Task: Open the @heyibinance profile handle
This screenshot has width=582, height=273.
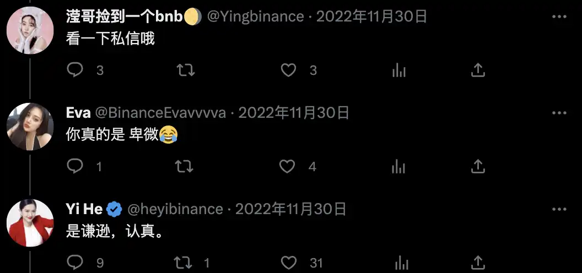Action: tap(175, 210)
